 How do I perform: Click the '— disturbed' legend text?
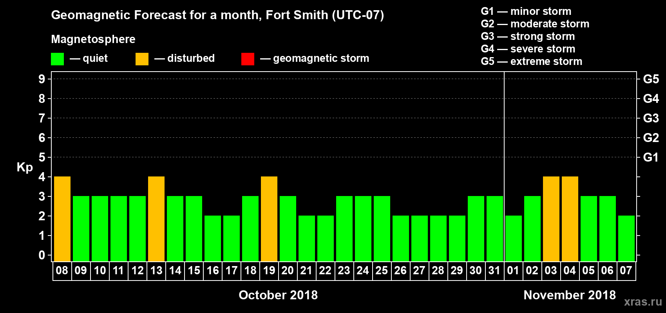185,59
